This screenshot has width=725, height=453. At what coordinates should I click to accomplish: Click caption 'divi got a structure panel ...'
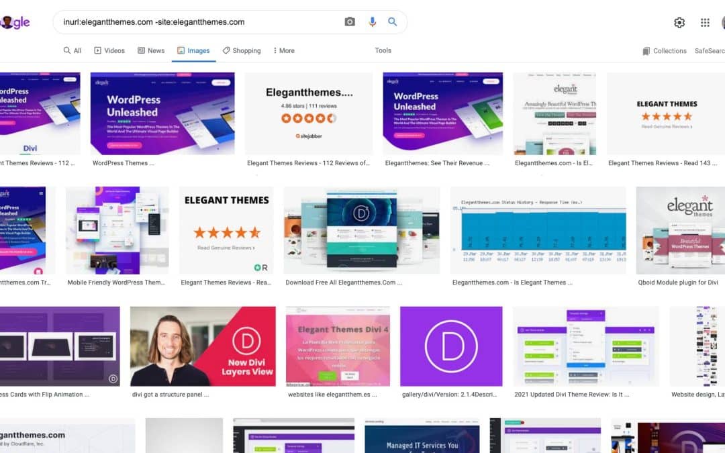pyautogui.click(x=171, y=395)
